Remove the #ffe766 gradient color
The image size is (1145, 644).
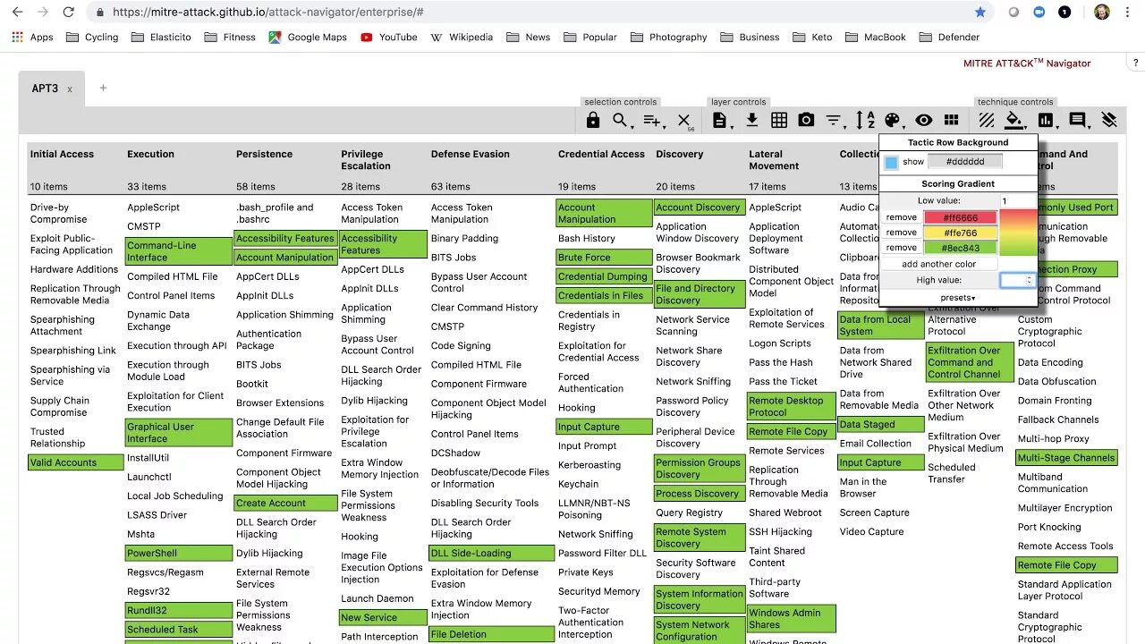click(902, 233)
